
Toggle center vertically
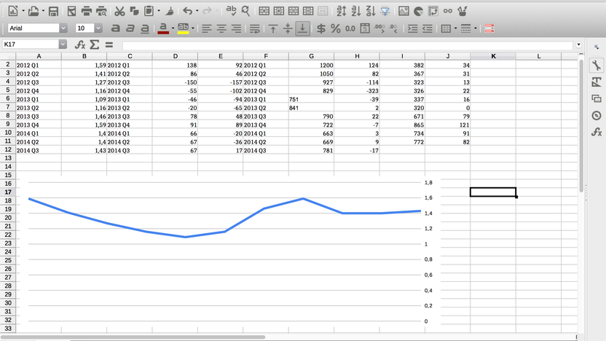coord(288,28)
